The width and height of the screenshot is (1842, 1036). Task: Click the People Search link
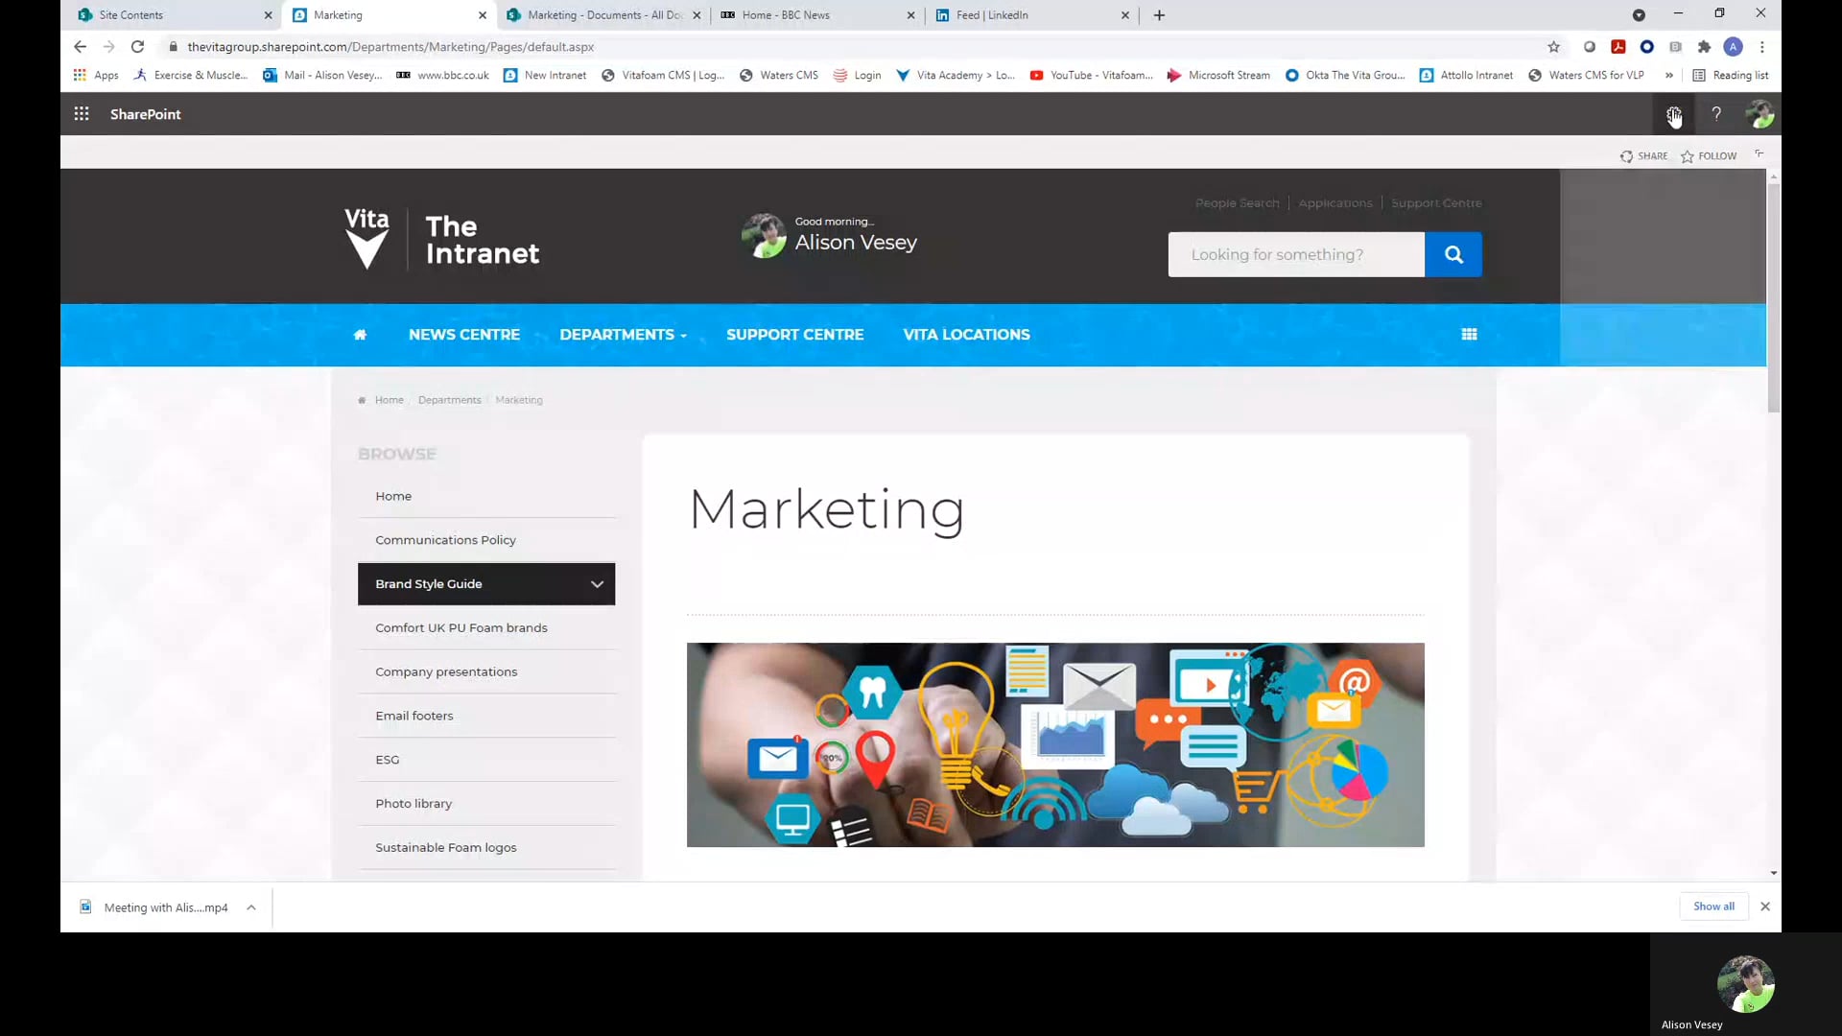1237,203
